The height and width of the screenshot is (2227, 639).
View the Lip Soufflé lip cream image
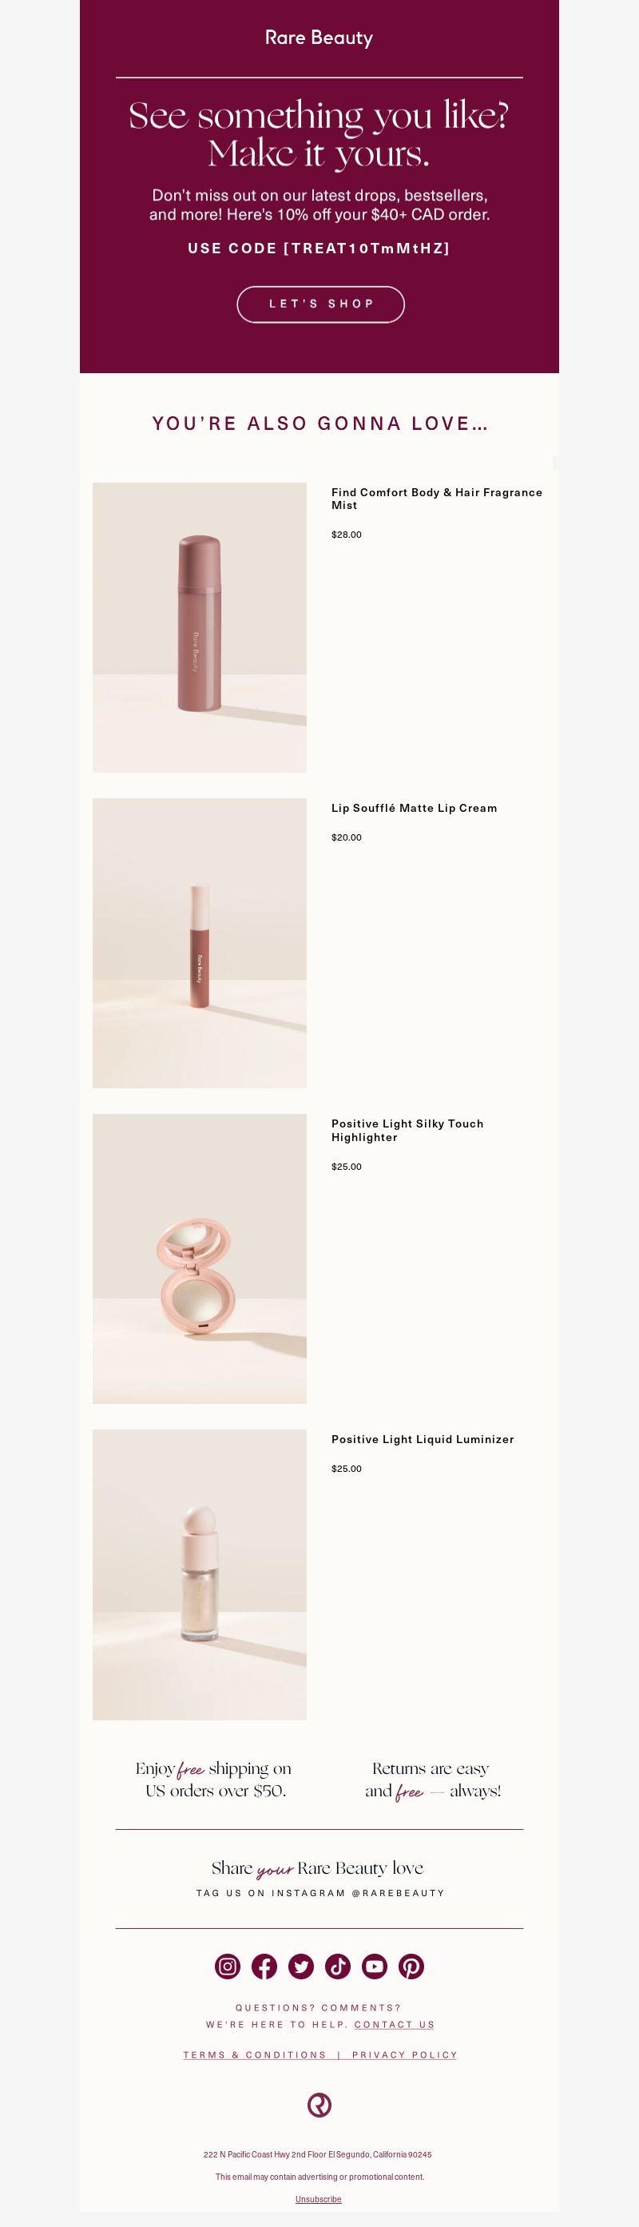(x=200, y=943)
